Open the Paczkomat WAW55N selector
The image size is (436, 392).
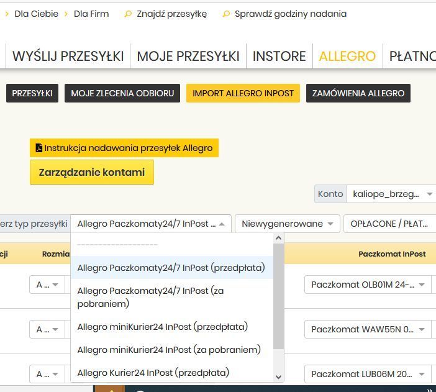click(x=368, y=329)
